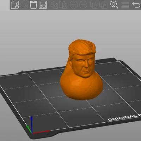The height and width of the screenshot is (141, 141).
Task: Click the dimmed Add instance plus icon
Action: pyautogui.click(x=74, y=5)
